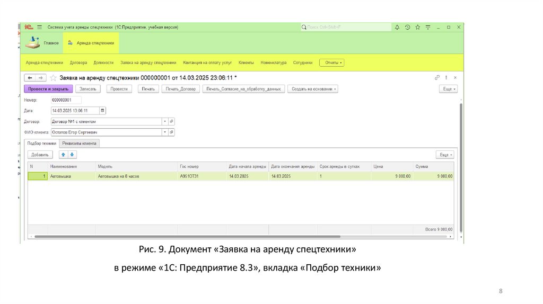Screen dimensions: 543x304
Task: Click the vertical scrollbar of the form
Action: click(461, 167)
